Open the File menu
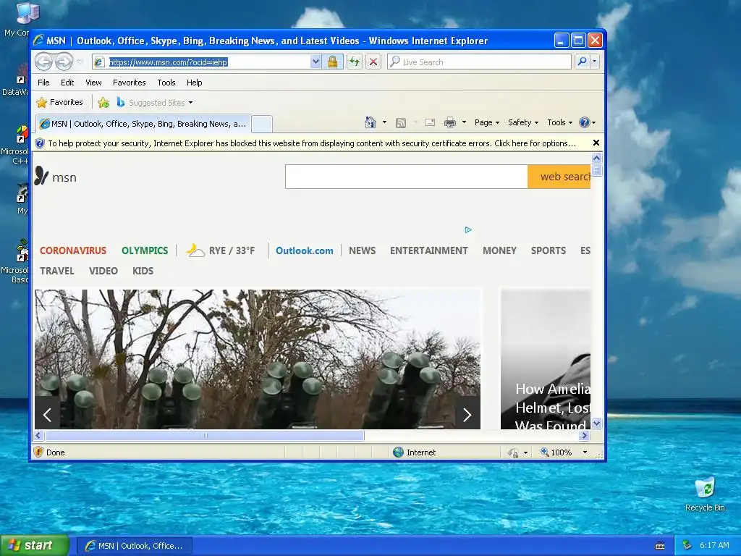741x556 pixels. point(43,83)
